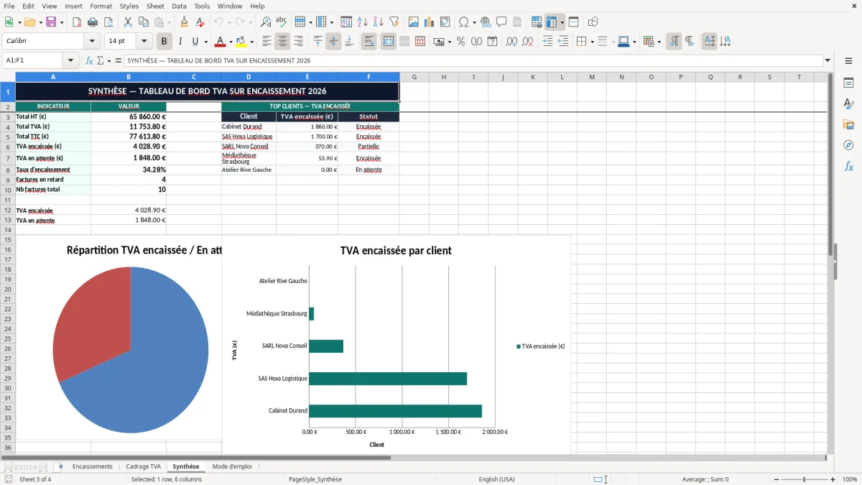Click Sidebar Settings hamburger button
862x485 pixels.
coord(848,62)
